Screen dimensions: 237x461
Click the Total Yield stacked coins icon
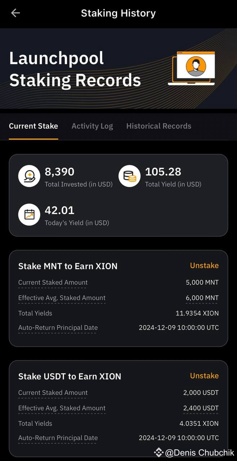(x=130, y=176)
